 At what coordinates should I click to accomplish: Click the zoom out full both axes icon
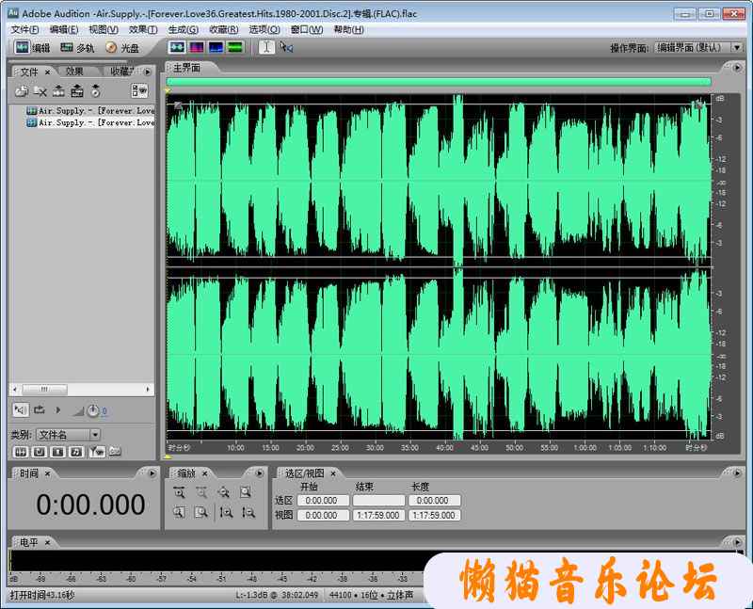click(x=224, y=492)
